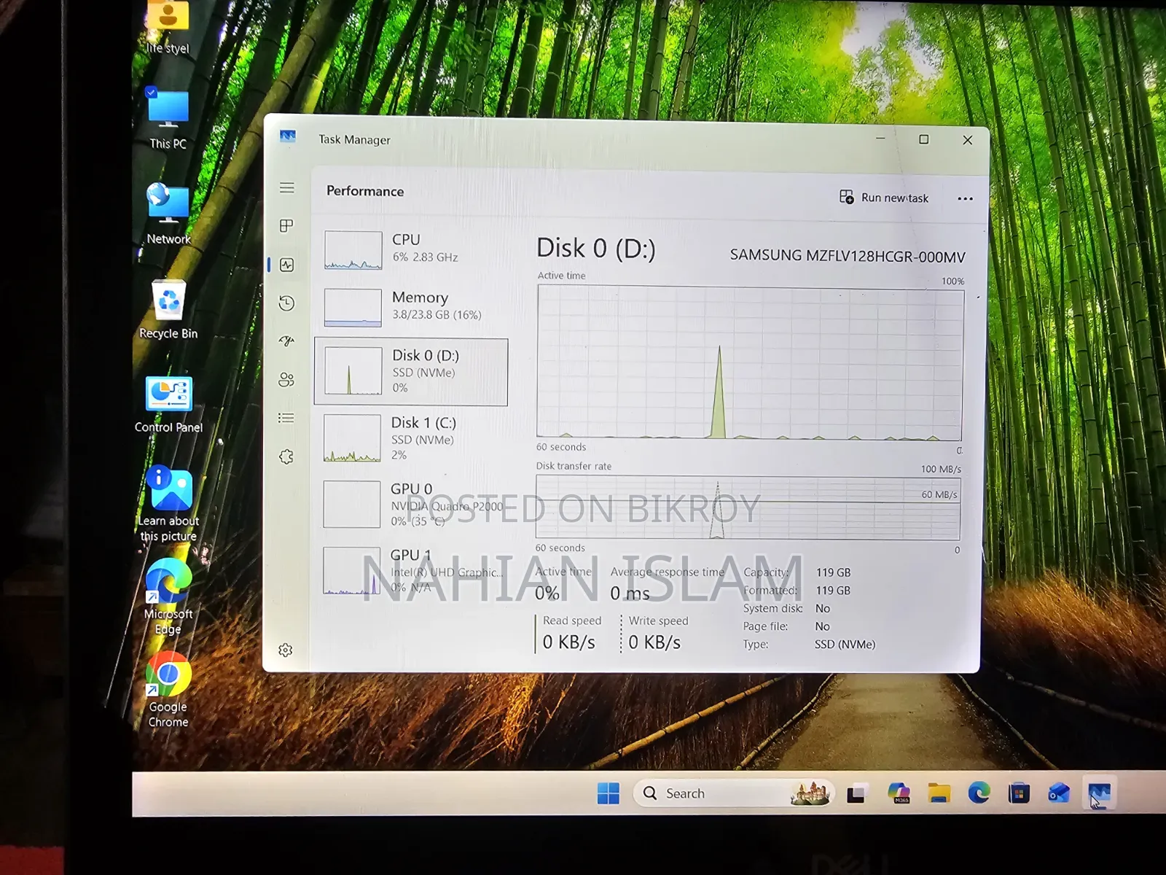Click the Task Manager title bar app icon
This screenshot has height=875, width=1166.
coord(288,136)
